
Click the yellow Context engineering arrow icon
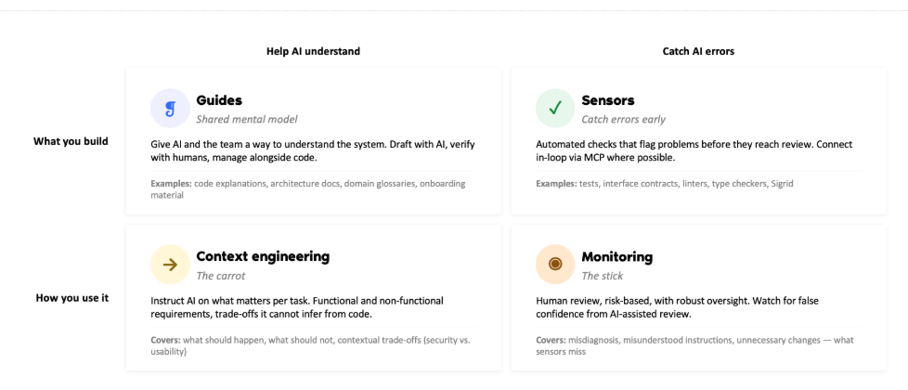click(x=170, y=265)
